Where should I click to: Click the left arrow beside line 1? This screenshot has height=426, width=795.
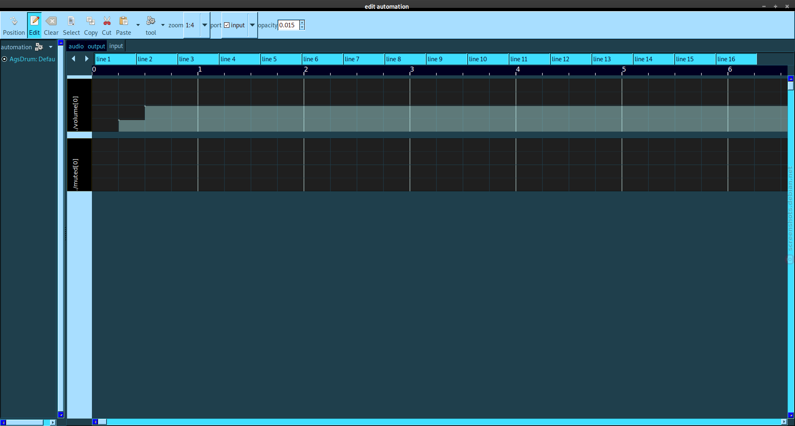73,59
